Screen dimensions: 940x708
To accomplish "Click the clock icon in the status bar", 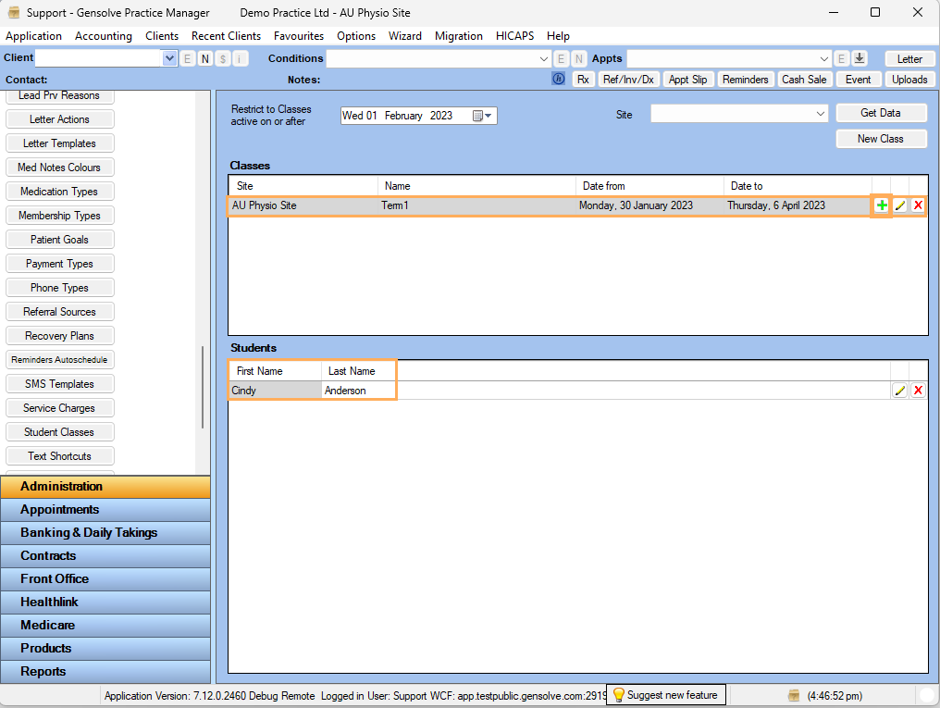I will tap(793, 695).
